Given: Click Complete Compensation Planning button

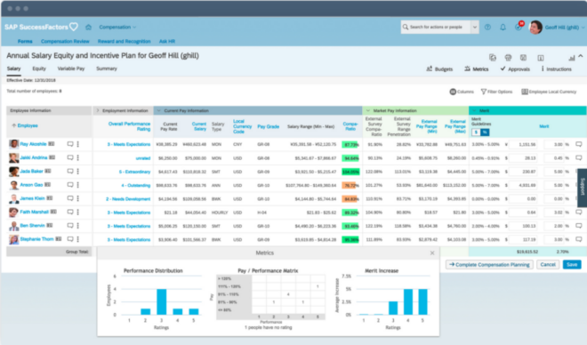Looking at the screenshot, I should [x=490, y=265].
